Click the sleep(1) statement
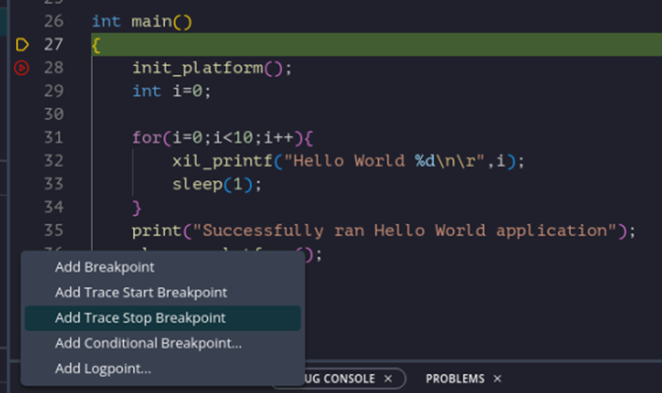This screenshot has height=393, width=662. click(216, 184)
